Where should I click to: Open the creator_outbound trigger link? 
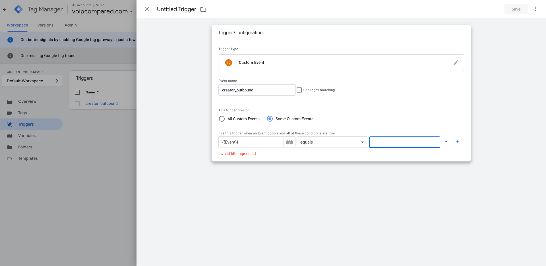point(102,103)
